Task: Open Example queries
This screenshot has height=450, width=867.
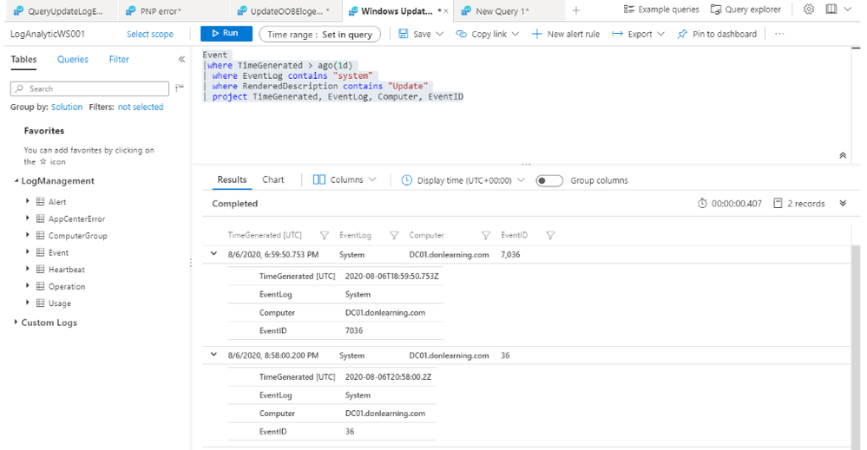Action: [x=661, y=10]
